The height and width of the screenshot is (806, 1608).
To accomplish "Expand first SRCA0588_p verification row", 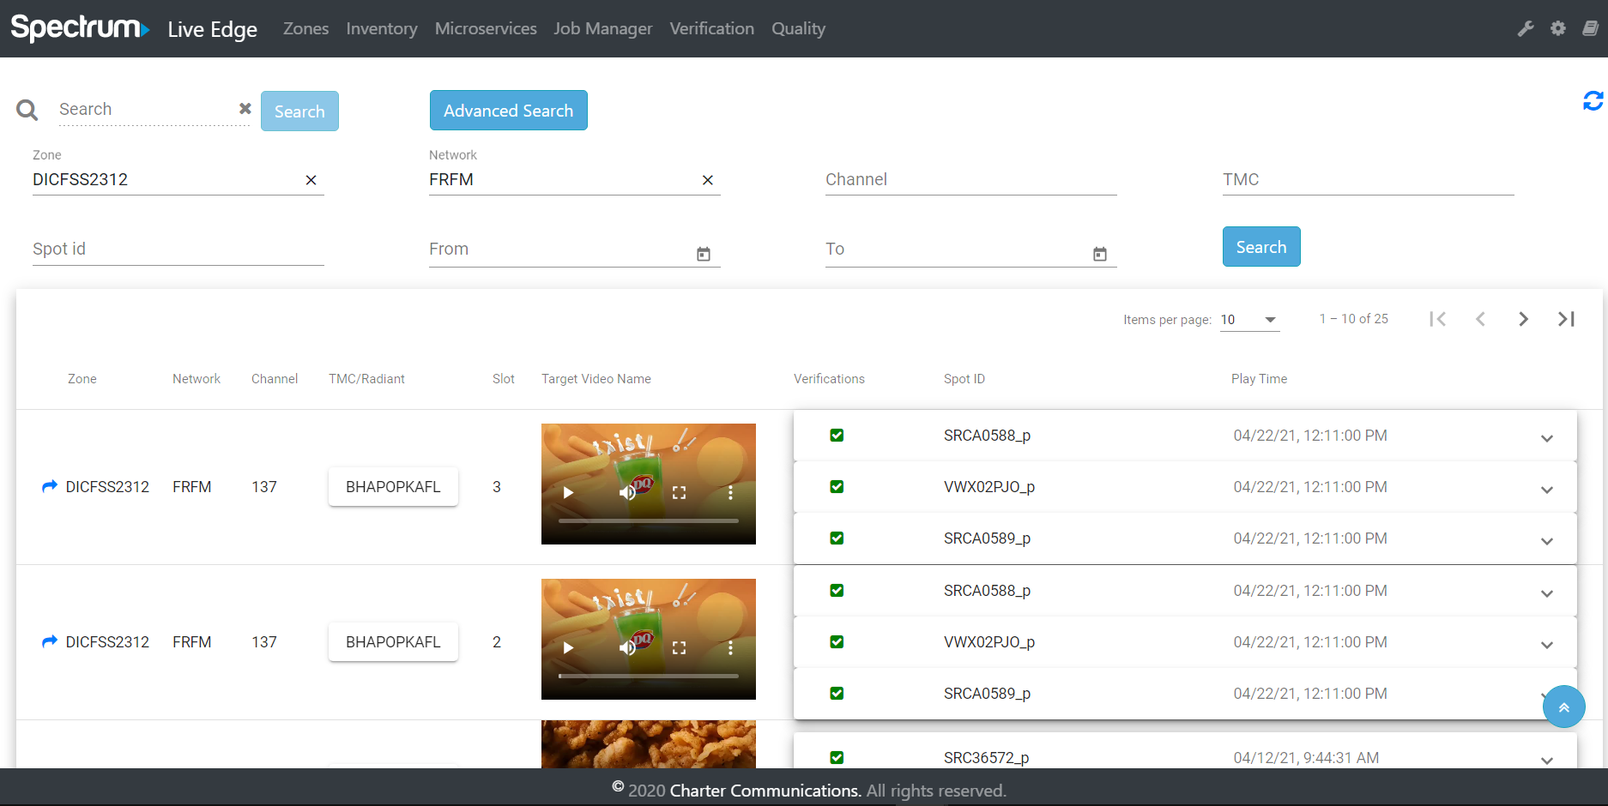I will (x=1546, y=438).
